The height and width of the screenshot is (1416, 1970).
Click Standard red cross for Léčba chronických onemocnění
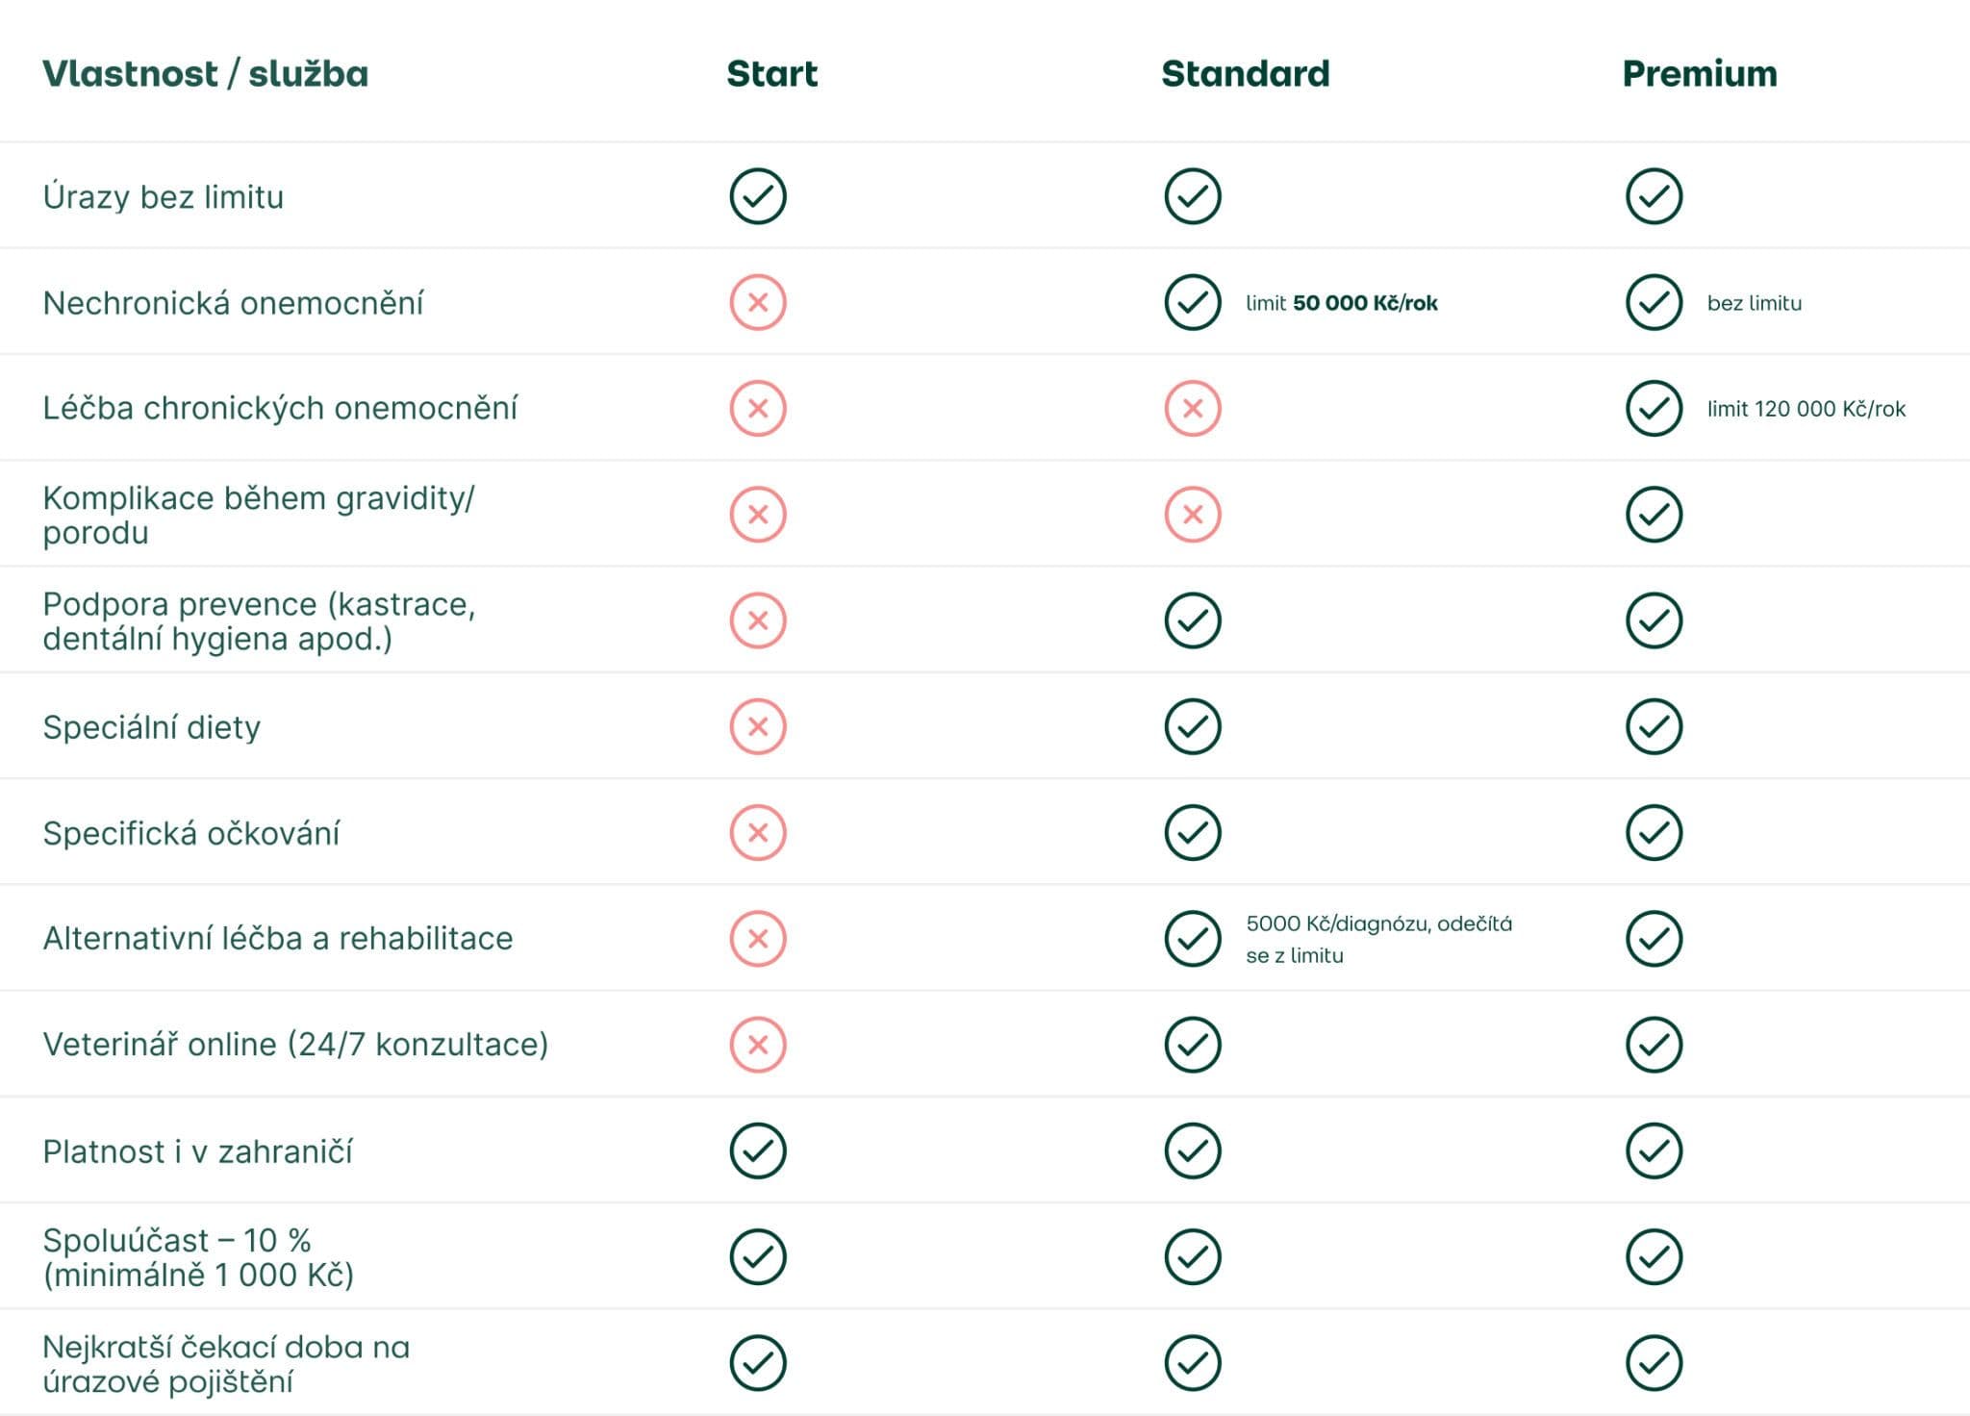1193,409
